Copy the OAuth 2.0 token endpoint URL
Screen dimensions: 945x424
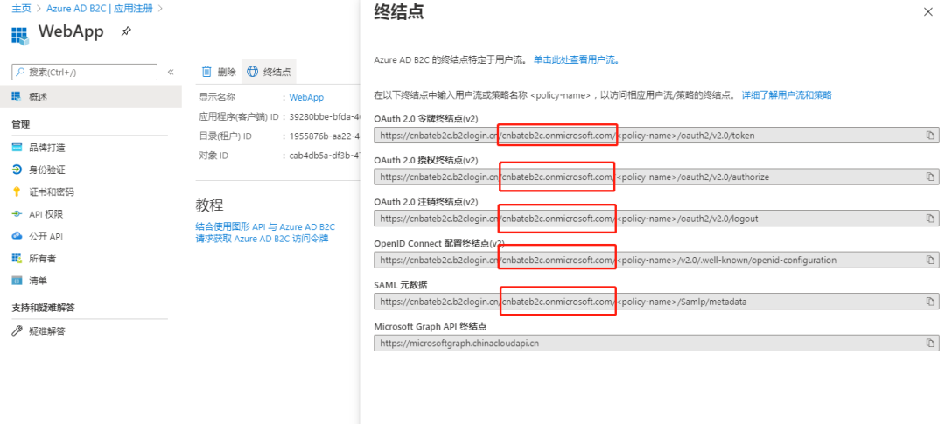point(930,136)
